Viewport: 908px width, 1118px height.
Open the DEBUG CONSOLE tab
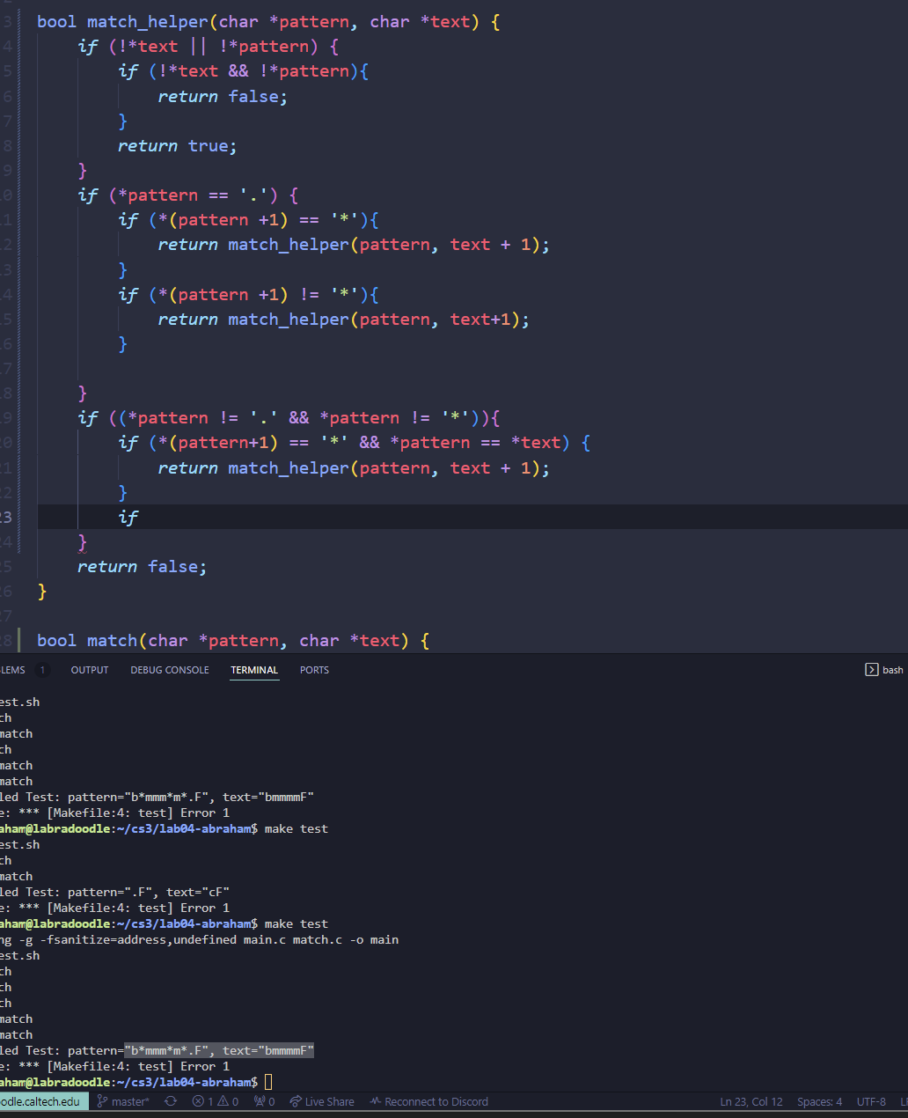(x=170, y=670)
